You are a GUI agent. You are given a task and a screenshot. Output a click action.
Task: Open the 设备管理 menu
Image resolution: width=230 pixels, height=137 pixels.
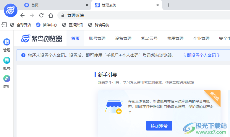pyautogui.click(x=123, y=39)
